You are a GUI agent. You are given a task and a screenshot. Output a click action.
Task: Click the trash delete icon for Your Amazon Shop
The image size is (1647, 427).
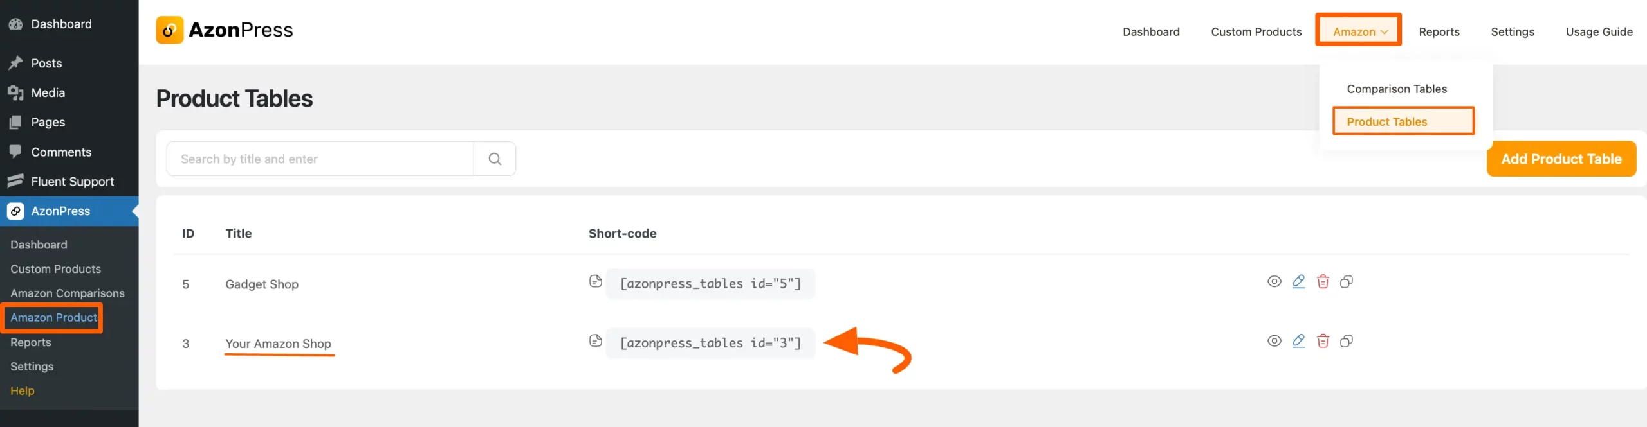point(1323,341)
